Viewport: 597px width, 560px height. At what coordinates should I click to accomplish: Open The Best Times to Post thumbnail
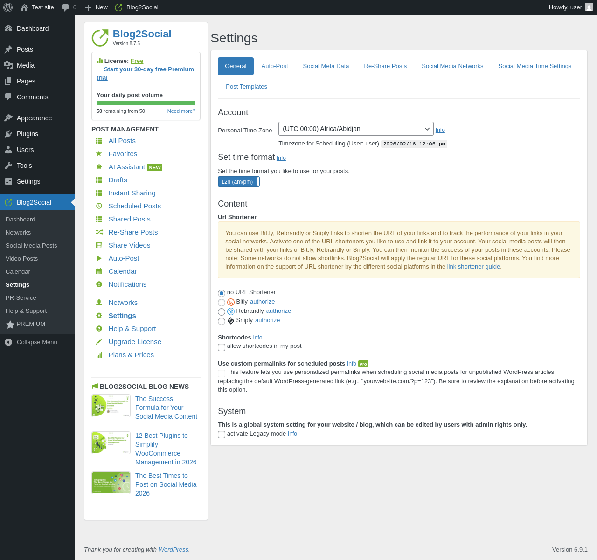111,483
